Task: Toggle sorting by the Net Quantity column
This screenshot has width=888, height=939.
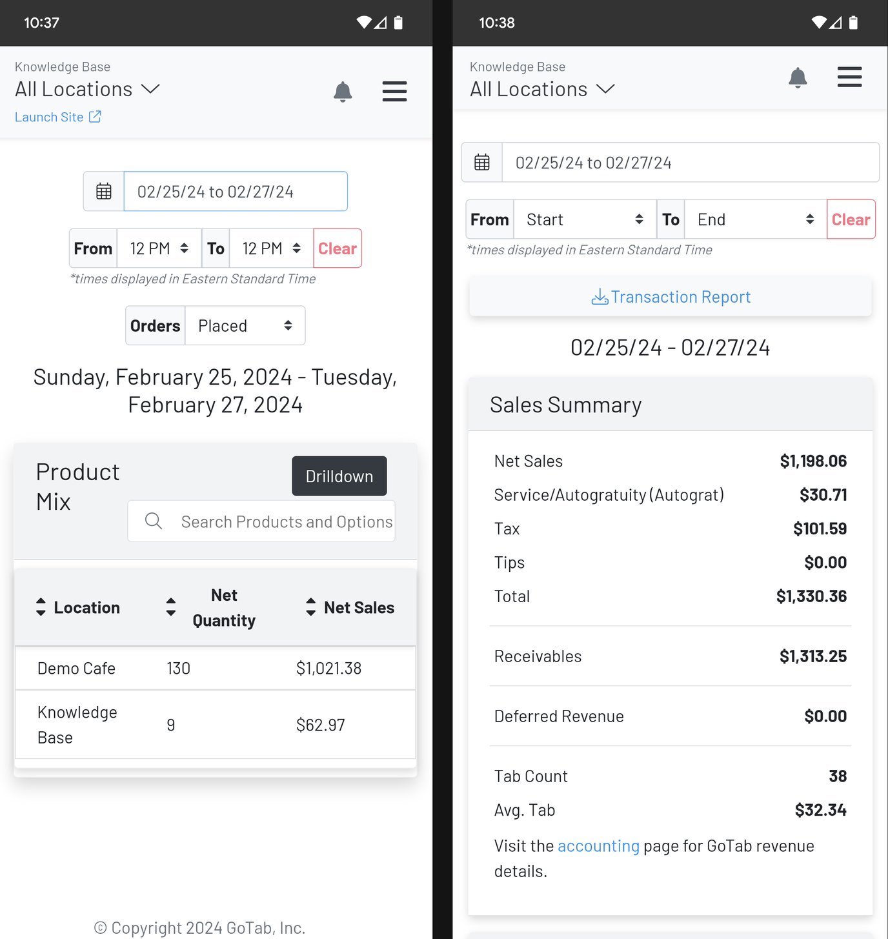Action: click(170, 607)
